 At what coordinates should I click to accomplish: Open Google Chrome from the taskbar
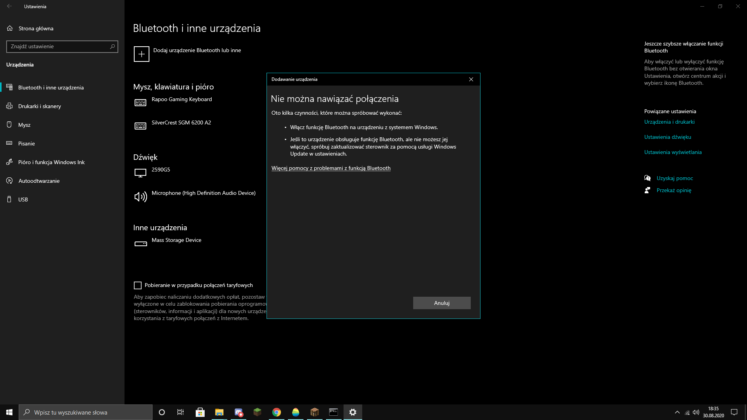click(x=277, y=412)
